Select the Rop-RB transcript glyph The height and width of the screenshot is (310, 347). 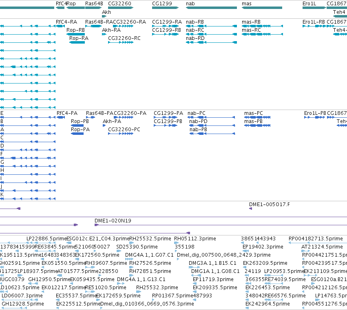75,34
